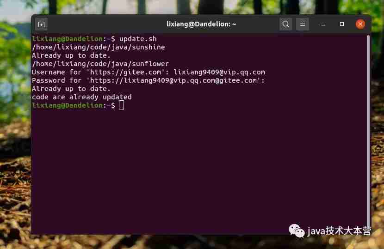Screen dimensions: 384x249
Task: Open the terminal hamburger menu
Action: click(303, 24)
